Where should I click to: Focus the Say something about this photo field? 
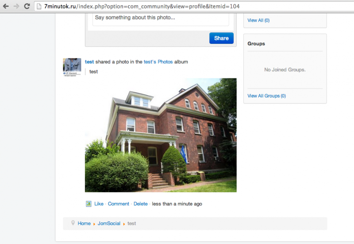point(161,19)
